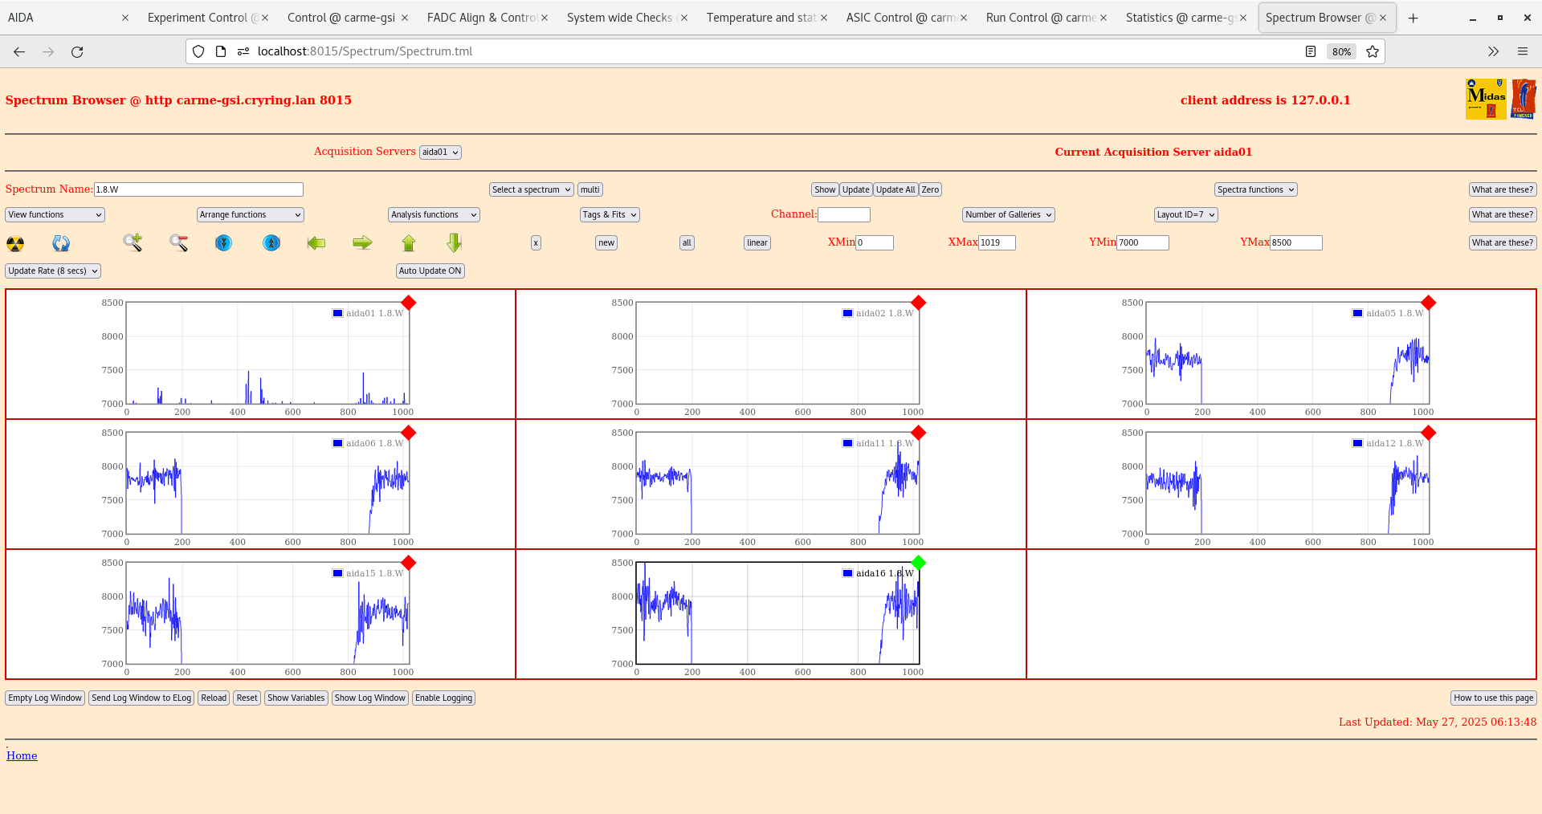Select the zoom-out magnifier icon
This screenshot has height=814, width=1542.
pyautogui.click(x=179, y=243)
